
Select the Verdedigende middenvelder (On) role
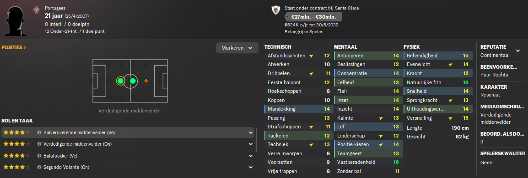128,144
